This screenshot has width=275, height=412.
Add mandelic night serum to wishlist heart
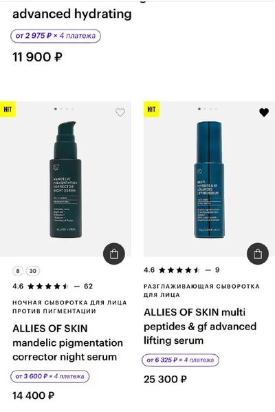120,112
